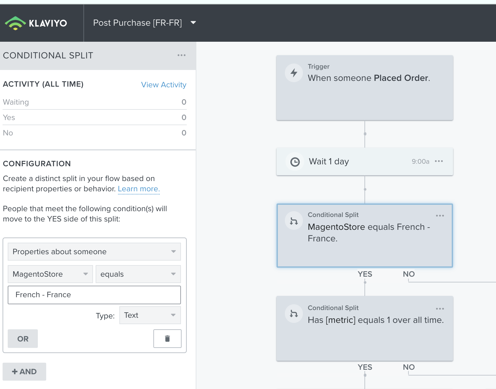496x389 pixels.
Task: Delete the condition with the trash icon
Action: tap(167, 339)
